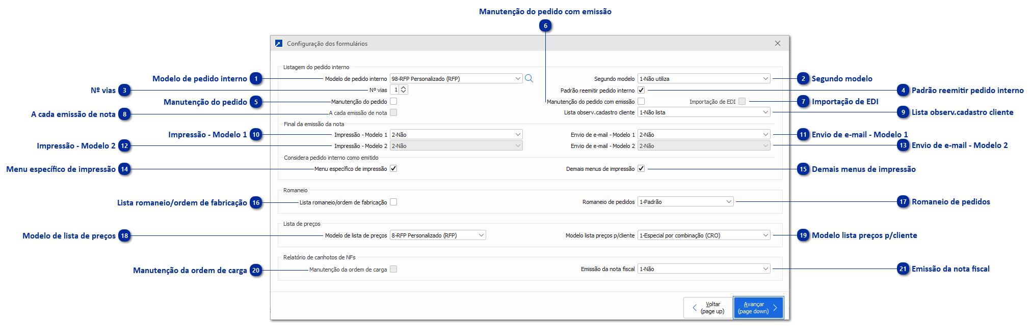Screen dimensions: 1032x328
Task: Toggle Manutenção da ordem de carga checkbox
Action: pos(393,269)
